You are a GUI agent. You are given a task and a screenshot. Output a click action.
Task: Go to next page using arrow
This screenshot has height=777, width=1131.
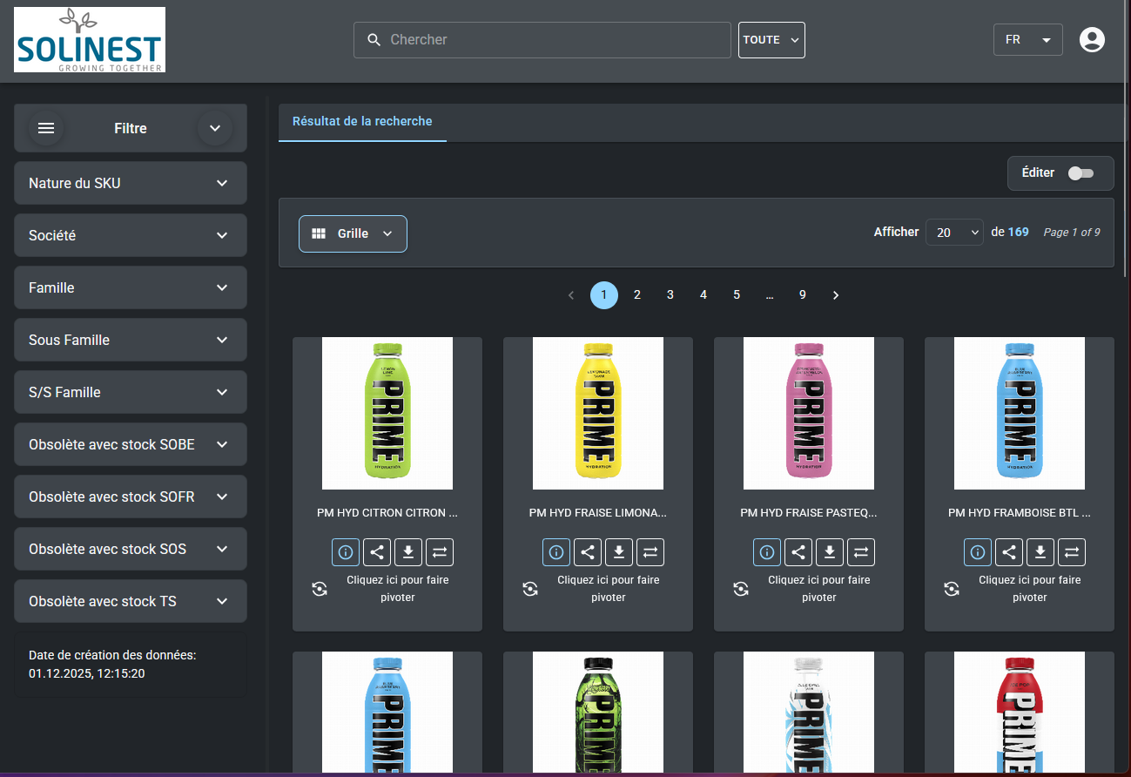(x=836, y=295)
